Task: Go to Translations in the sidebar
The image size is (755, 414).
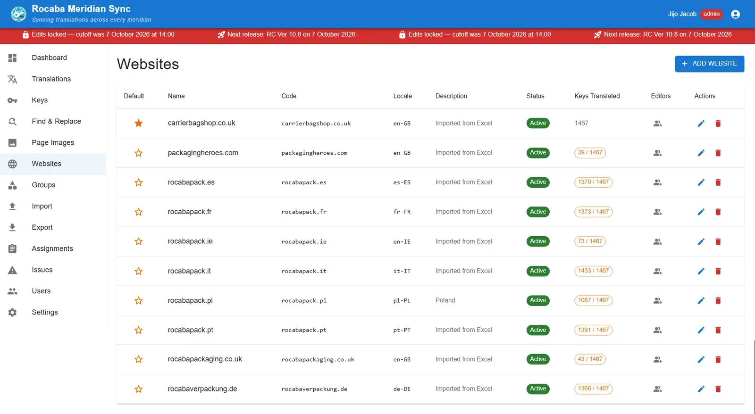Action: point(53,79)
